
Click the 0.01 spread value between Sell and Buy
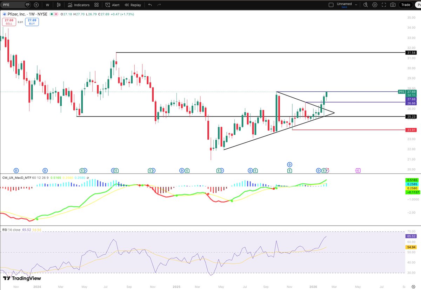(x=20, y=22)
